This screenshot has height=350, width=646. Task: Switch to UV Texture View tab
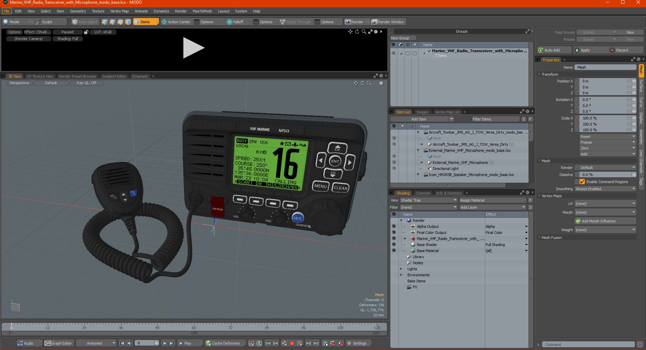click(40, 76)
